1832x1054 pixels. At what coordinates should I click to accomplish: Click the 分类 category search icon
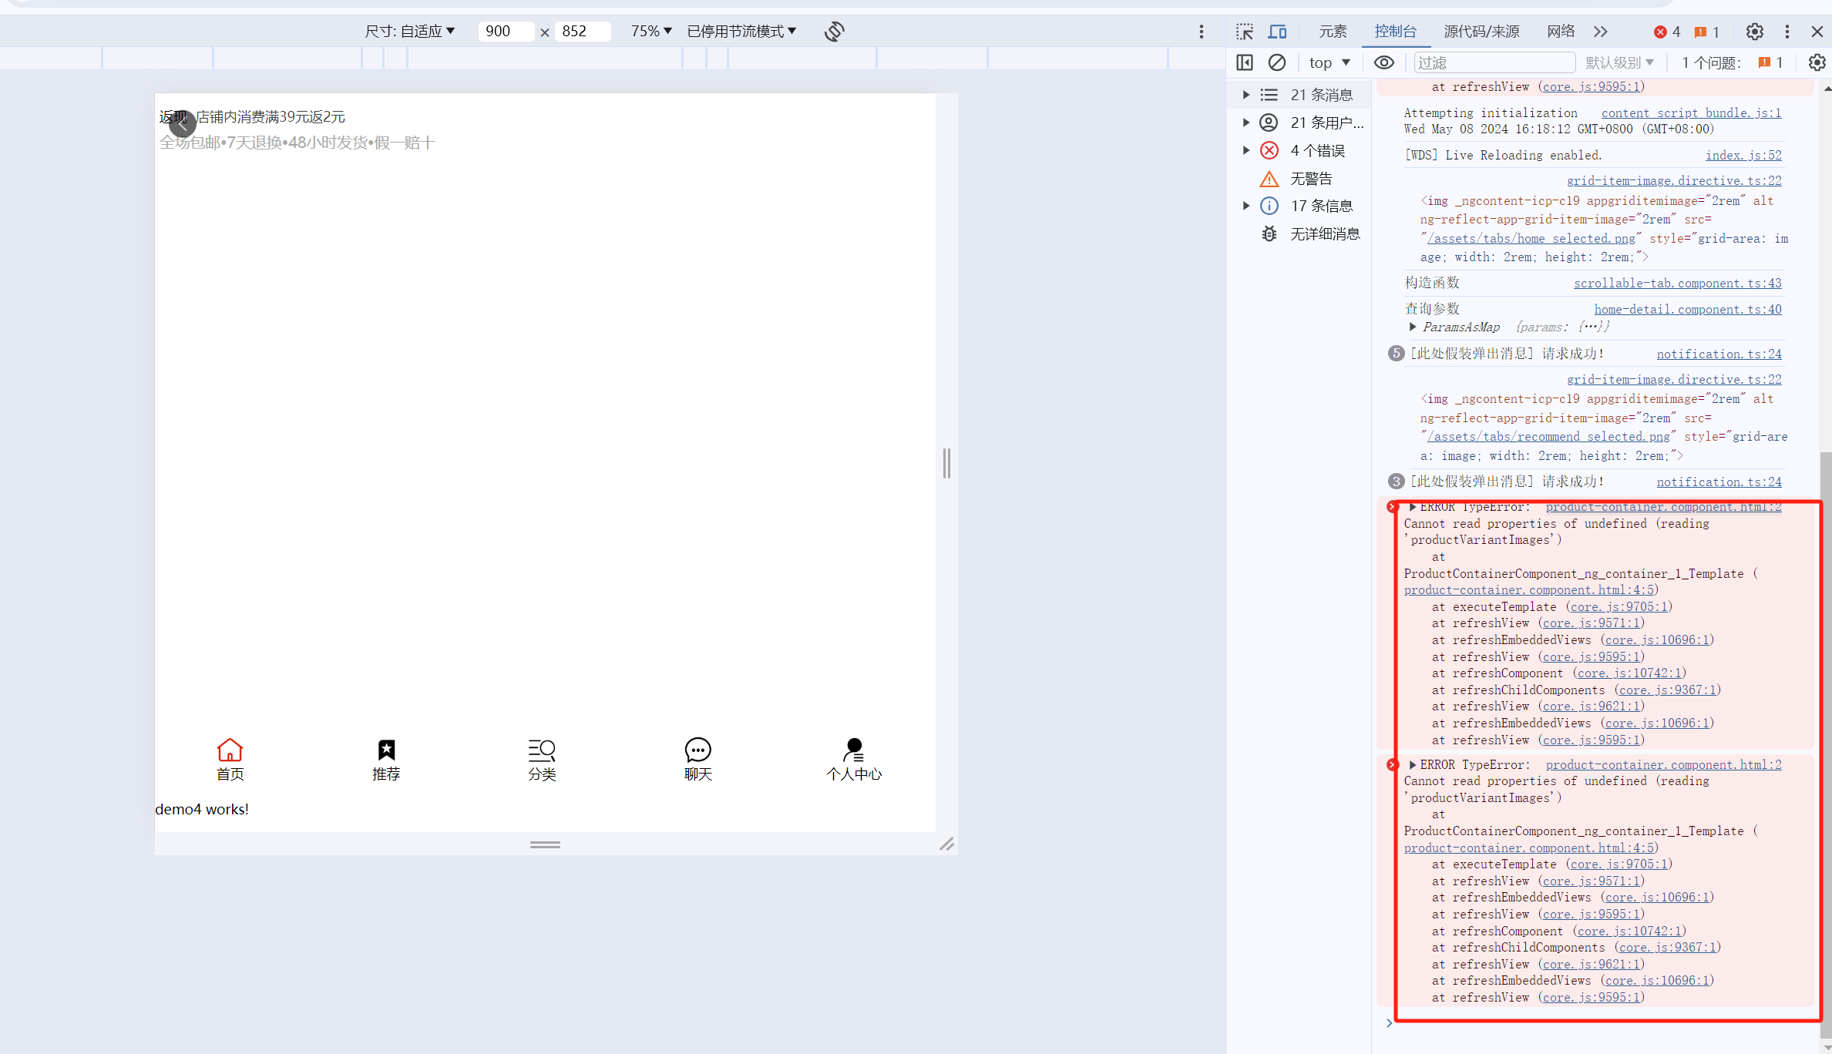[x=542, y=750]
